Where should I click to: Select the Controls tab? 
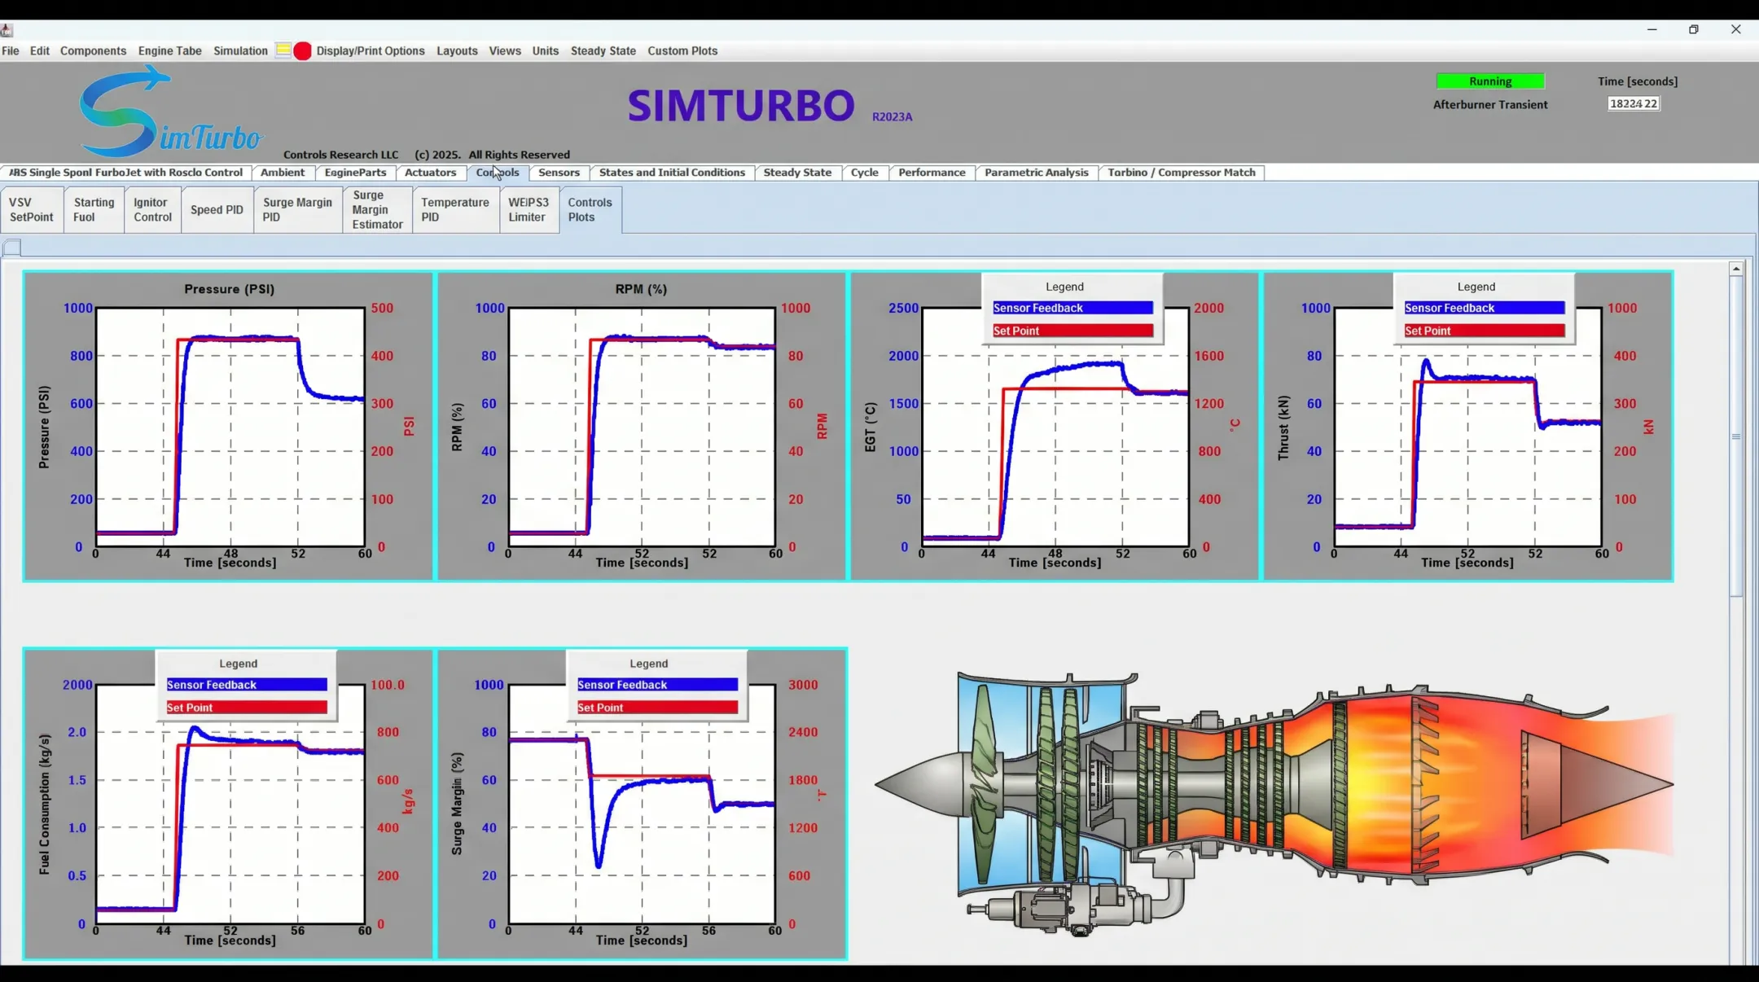click(498, 173)
